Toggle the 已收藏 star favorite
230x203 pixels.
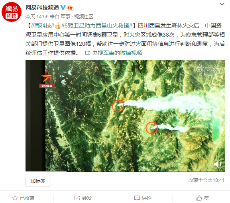(15, 198)
